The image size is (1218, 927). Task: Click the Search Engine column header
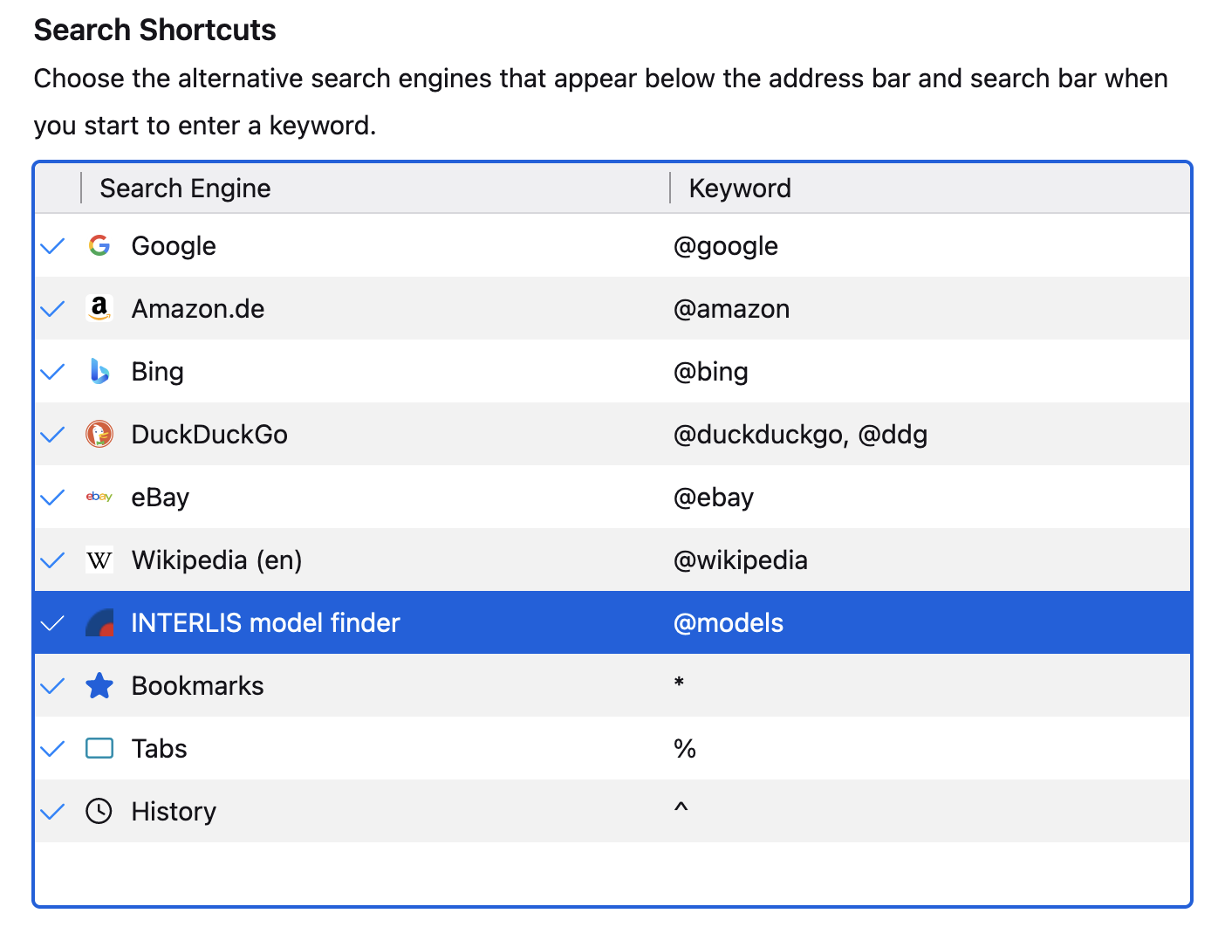(x=375, y=189)
